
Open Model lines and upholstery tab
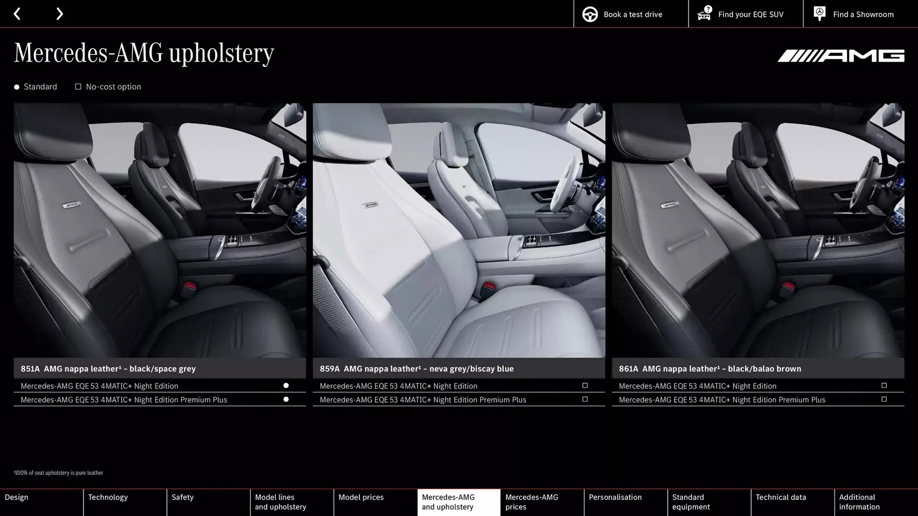coord(292,502)
